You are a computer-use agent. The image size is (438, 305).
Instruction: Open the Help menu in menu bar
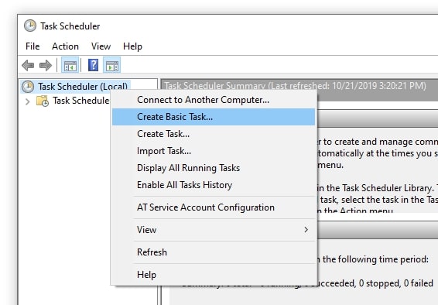pos(132,46)
